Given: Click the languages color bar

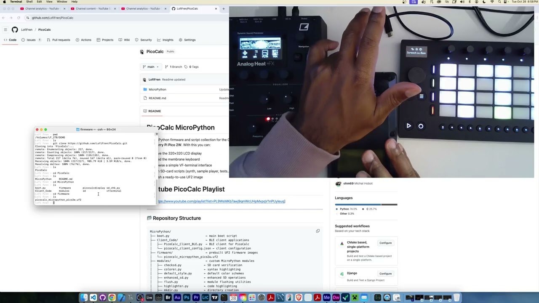Looking at the screenshot, I should point(366,205).
